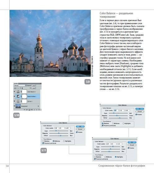Select the Midtones radio in the Shadows-selected dialog

(x=113, y=123)
